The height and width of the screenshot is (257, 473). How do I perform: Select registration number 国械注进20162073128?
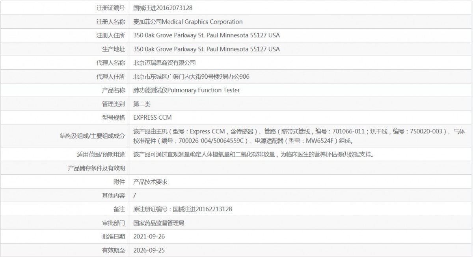pyautogui.click(x=163, y=8)
